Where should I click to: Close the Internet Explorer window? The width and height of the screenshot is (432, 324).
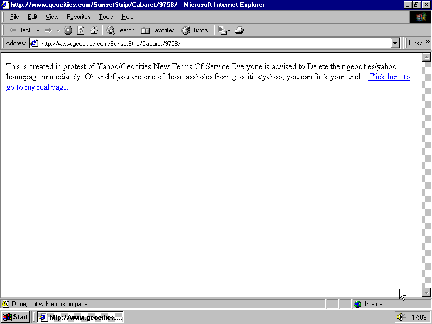(426, 5)
